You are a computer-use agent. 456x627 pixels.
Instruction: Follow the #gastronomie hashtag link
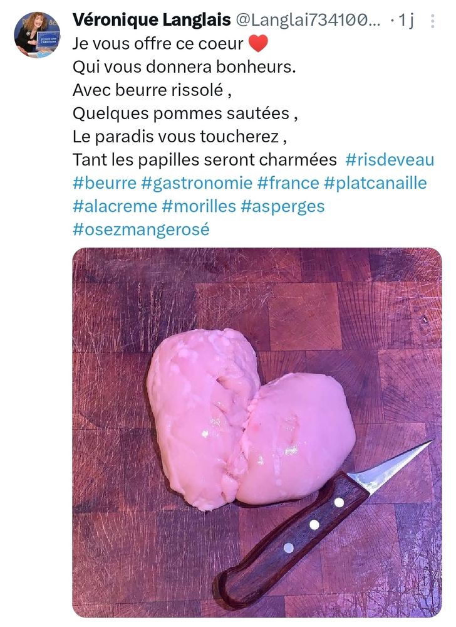[197, 184]
